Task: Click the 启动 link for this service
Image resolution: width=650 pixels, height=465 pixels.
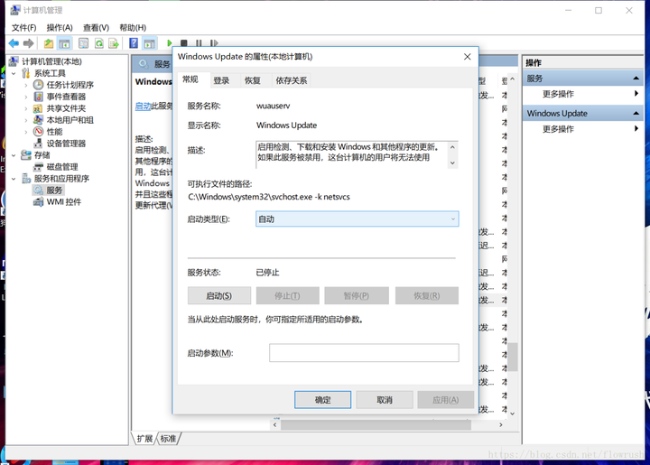Action: tap(143, 106)
